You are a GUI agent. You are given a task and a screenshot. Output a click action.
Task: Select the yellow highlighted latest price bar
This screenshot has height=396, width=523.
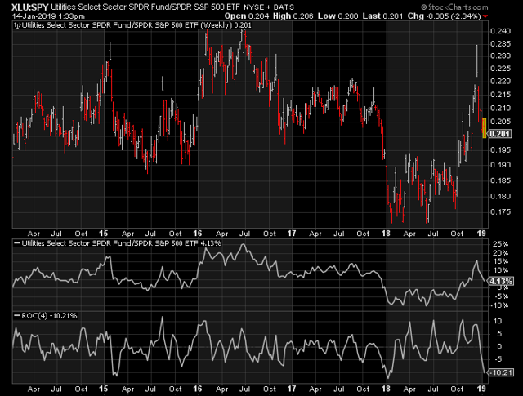485,128
